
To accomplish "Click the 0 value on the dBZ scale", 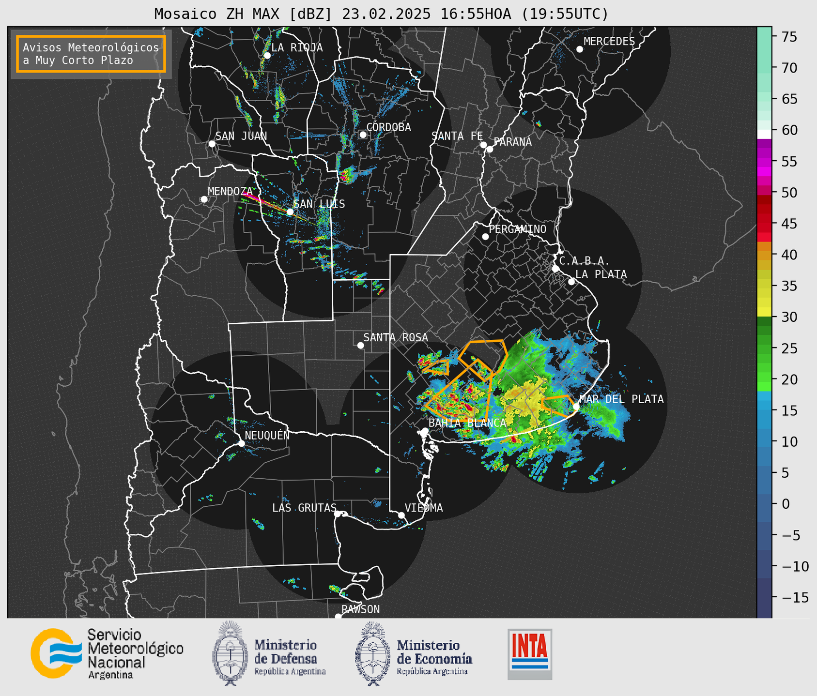I will [785, 504].
